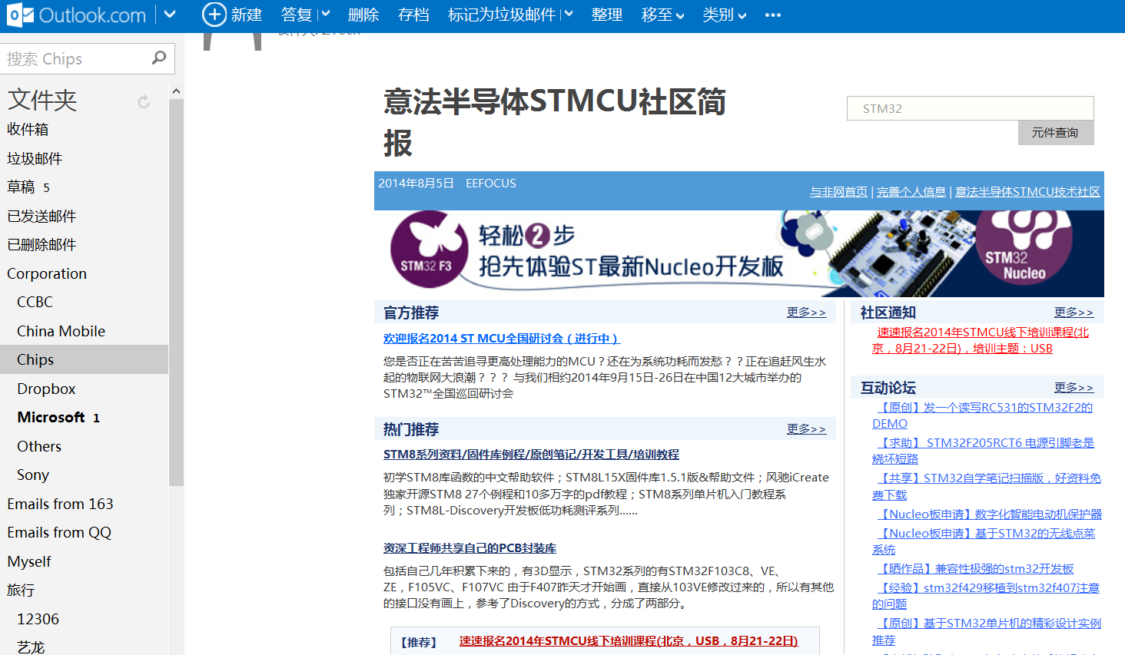Open the 【求助】STM32F205RCT6 电源引脚 post
Screen dimensions: 1125x655
983,451
